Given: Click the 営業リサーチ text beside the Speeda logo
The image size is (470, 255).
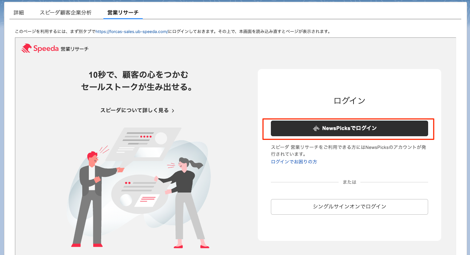Looking at the screenshot, I should 75,49.
